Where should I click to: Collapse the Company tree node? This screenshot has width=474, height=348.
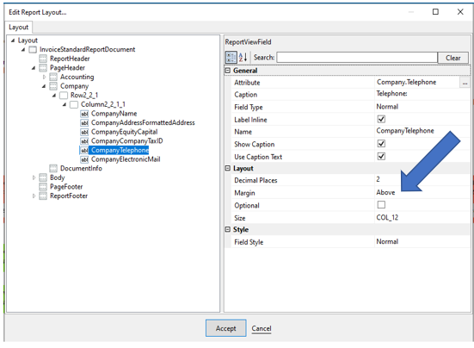[x=44, y=86]
